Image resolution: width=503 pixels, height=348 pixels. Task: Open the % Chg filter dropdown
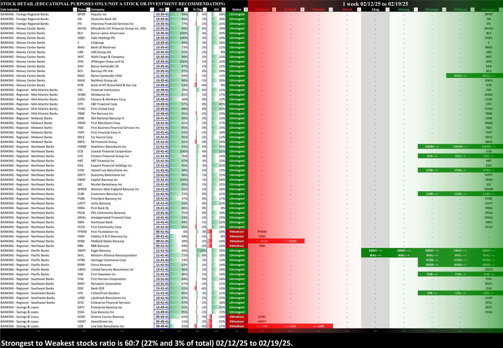pyautogui.click(x=205, y=10)
